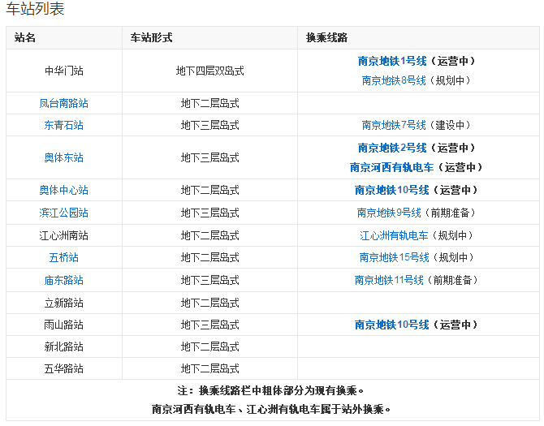Follow the 南京河西有轨电车 transfer link
Image resolution: width=544 pixels, height=426 pixels.
(x=392, y=167)
